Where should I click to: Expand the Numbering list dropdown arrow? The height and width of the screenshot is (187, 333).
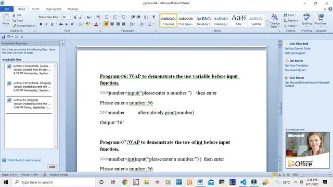(x=119, y=17)
